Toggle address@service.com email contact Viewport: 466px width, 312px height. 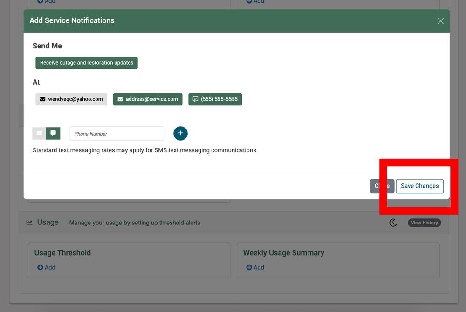(x=148, y=99)
